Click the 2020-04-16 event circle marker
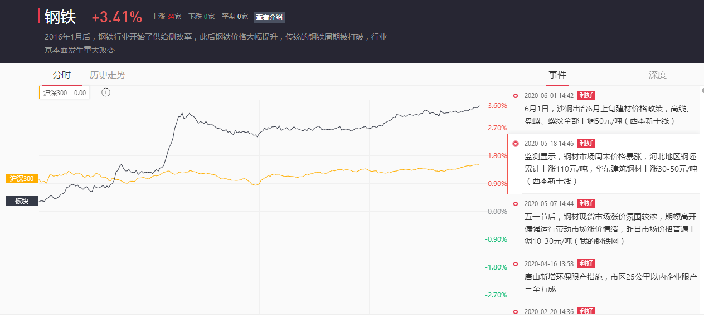The height and width of the screenshot is (318, 704). coord(516,263)
